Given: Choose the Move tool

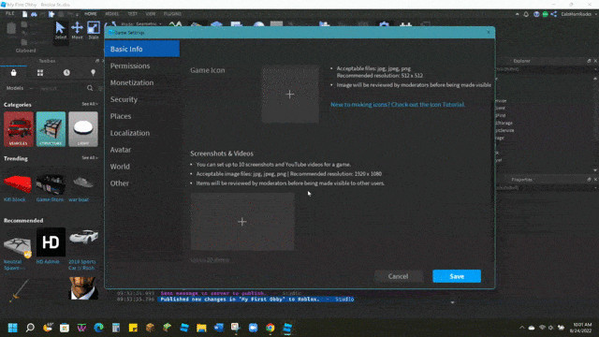Looking at the screenshot, I should pos(77,31).
